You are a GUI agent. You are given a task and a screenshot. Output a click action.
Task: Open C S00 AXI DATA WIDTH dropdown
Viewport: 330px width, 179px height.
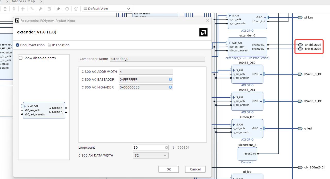(151, 155)
